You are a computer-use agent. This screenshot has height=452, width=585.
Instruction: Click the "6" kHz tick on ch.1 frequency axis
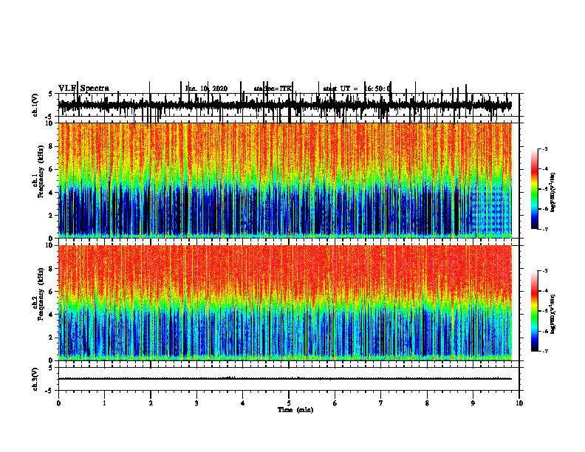coord(52,169)
